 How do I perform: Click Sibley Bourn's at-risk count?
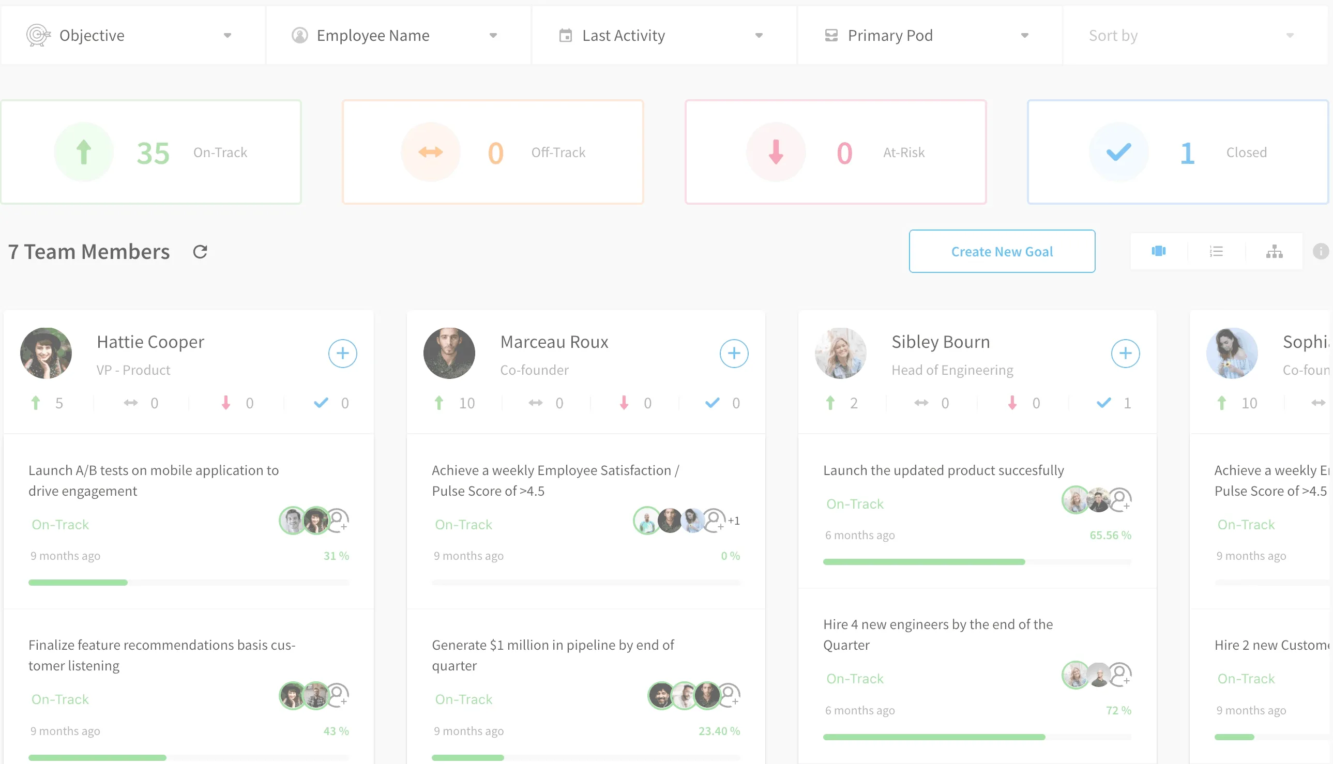1023,403
